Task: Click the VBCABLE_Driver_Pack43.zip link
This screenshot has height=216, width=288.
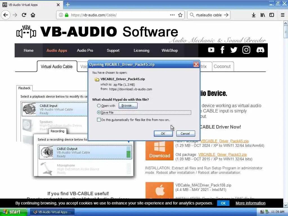Action: pyautogui.click(x=222, y=154)
